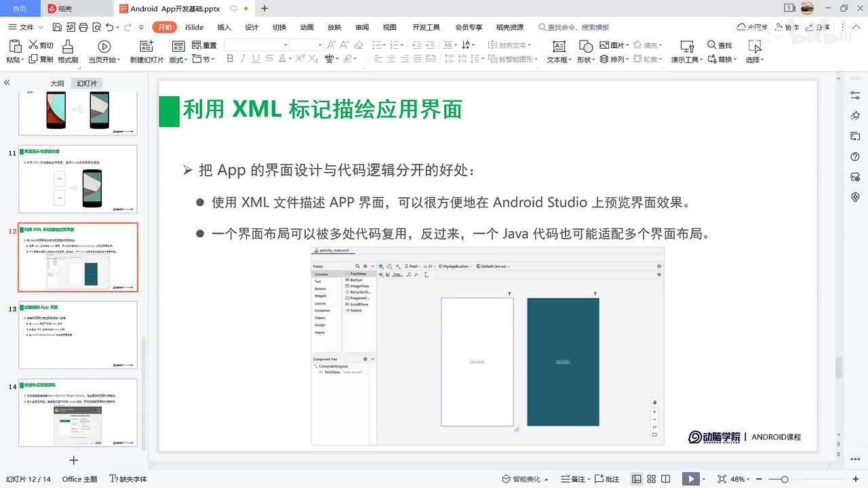Click fit-slide-to-window icon in status bar

tap(722, 479)
